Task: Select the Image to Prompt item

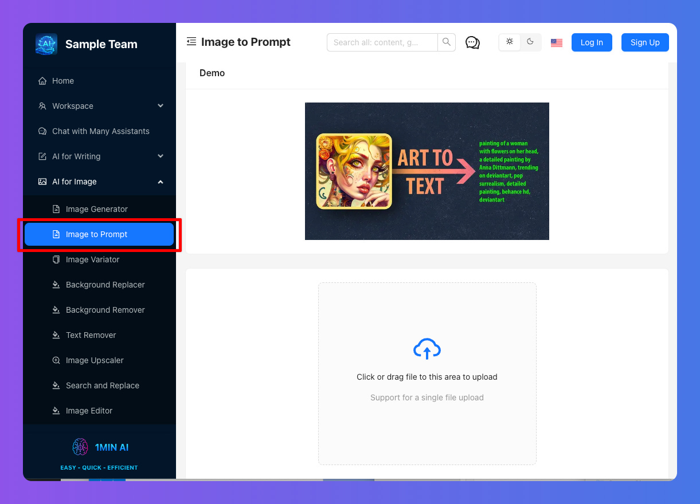Action: pos(99,234)
